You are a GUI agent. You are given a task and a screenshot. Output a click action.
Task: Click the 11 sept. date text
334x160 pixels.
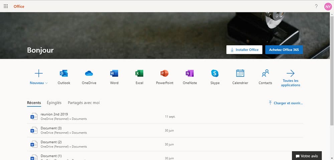tap(170, 117)
